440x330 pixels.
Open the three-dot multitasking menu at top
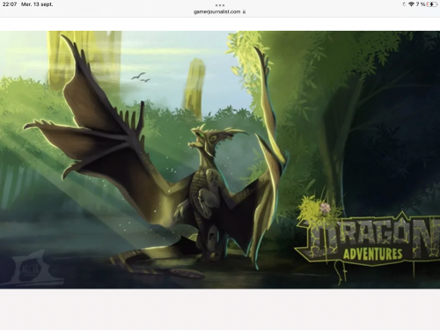pyautogui.click(x=220, y=5)
